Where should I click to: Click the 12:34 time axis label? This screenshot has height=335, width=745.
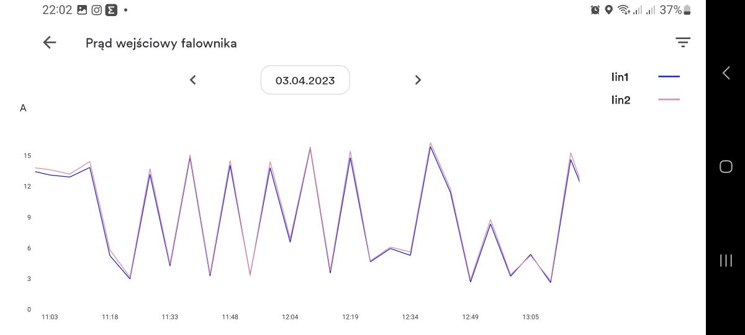click(410, 317)
